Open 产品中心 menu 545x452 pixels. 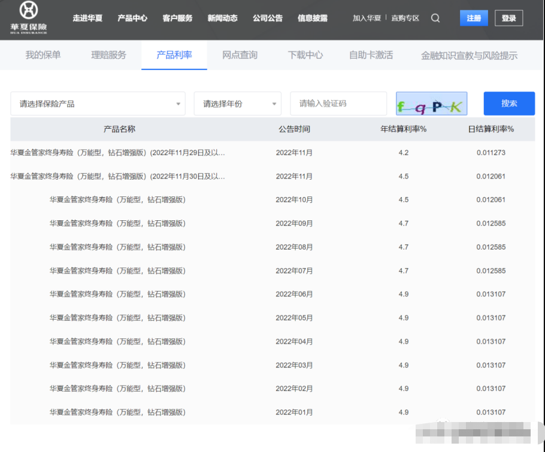pos(132,18)
